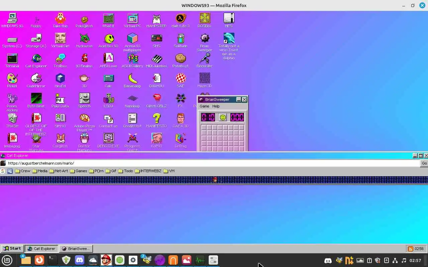This screenshot has height=267, width=428.
Task: Expand the Media bookmarks folder
Action: tap(39, 171)
